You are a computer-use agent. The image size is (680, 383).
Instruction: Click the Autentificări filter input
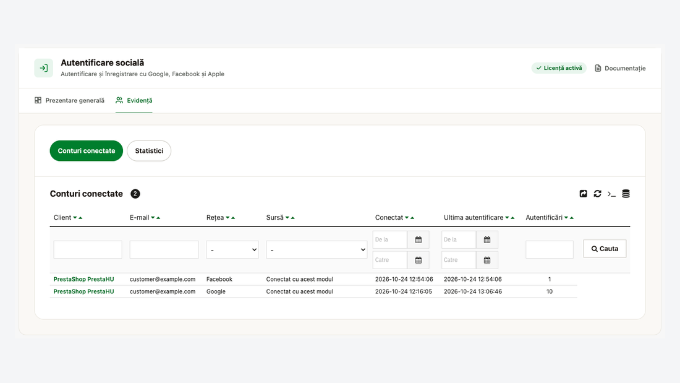point(550,250)
